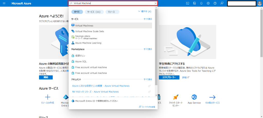Open the settings gear in header
Image resolution: width=263 pixels, height=118 pixels.
pos(208,3)
